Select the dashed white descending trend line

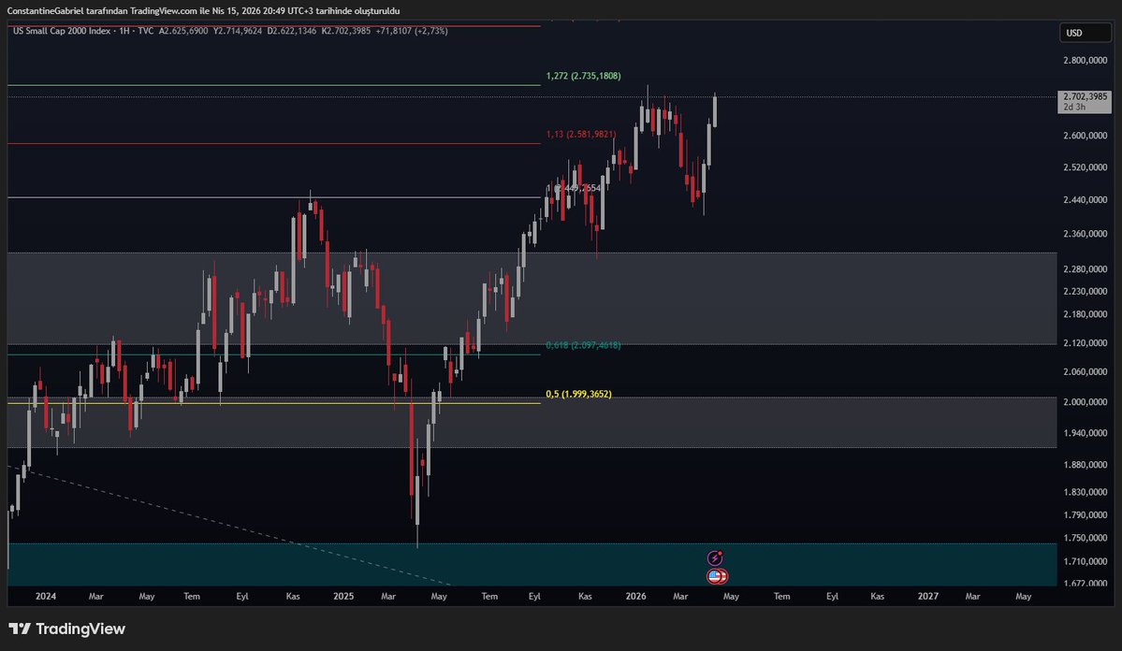tap(229, 526)
